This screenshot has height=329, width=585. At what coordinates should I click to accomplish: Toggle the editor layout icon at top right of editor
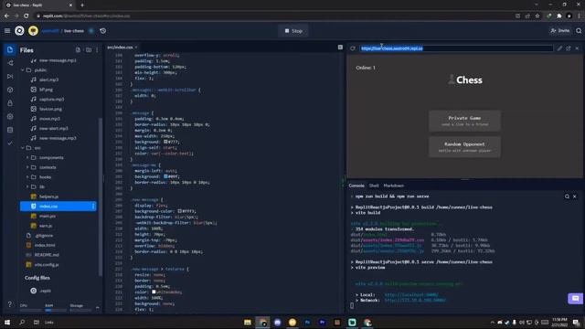tap(340, 48)
